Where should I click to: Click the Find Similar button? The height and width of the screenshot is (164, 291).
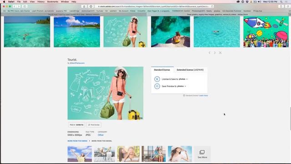tap(94, 125)
